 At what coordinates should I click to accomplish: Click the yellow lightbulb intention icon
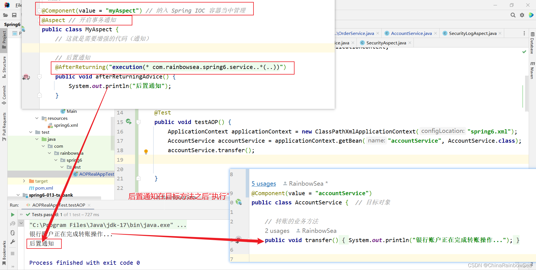tap(146, 152)
